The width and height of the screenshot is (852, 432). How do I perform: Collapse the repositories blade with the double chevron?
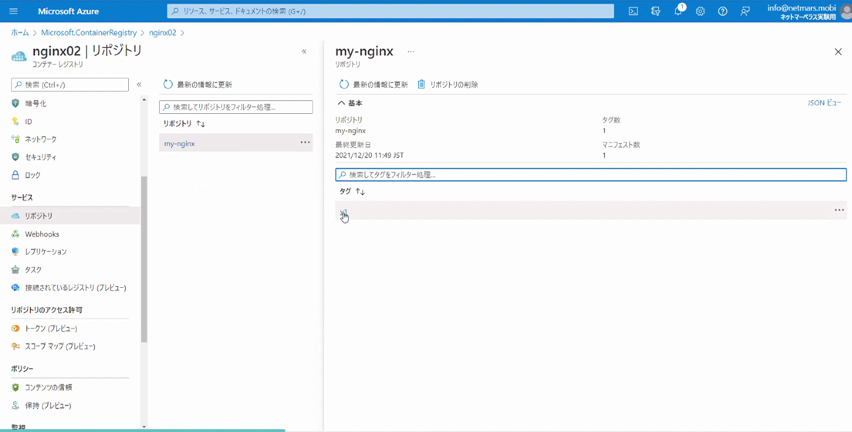pos(304,51)
